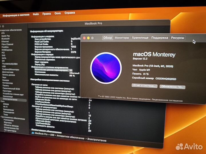Select Отключенное ПО in the sidebar
The height and width of the screenshot is (154, 206).
tap(11, 128)
